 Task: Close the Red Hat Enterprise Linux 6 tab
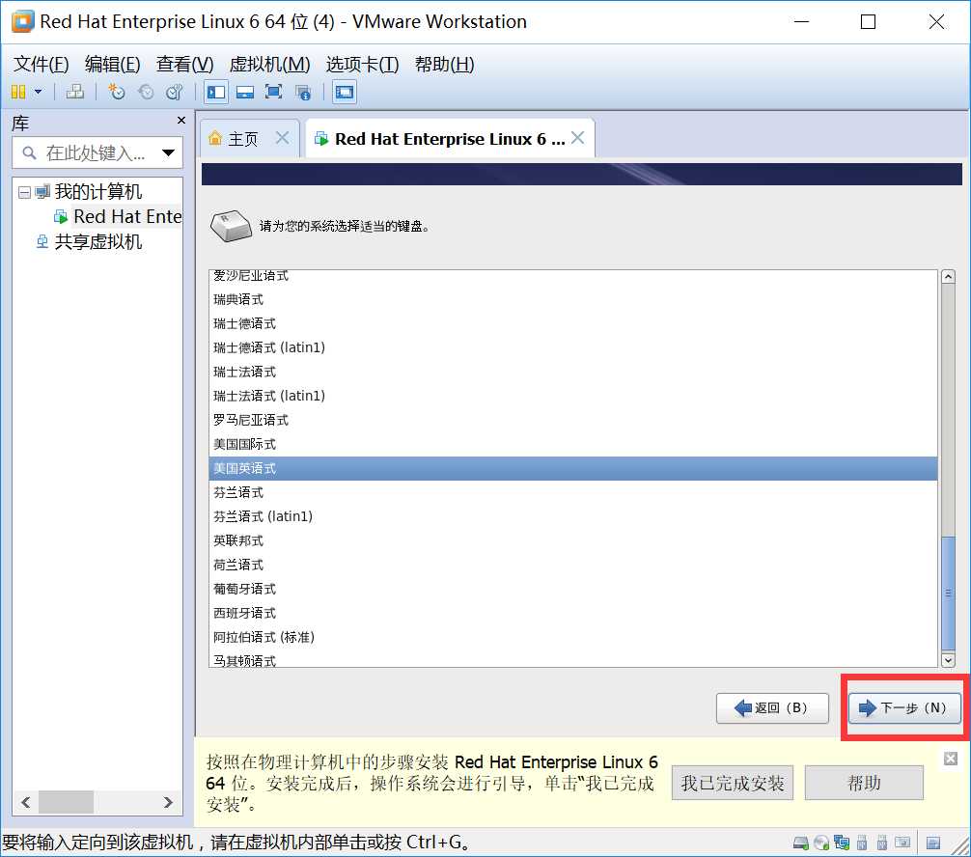[x=577, y=137]
